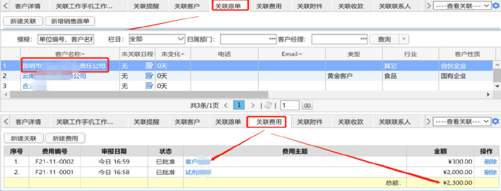This screenshot has width=501, height=191.
Task: Expand the arrow next to 查询 button
Action: click(x=404, y=39)
